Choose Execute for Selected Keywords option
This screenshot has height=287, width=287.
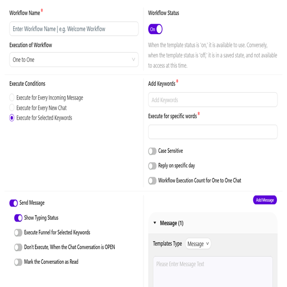coord(12,118)
